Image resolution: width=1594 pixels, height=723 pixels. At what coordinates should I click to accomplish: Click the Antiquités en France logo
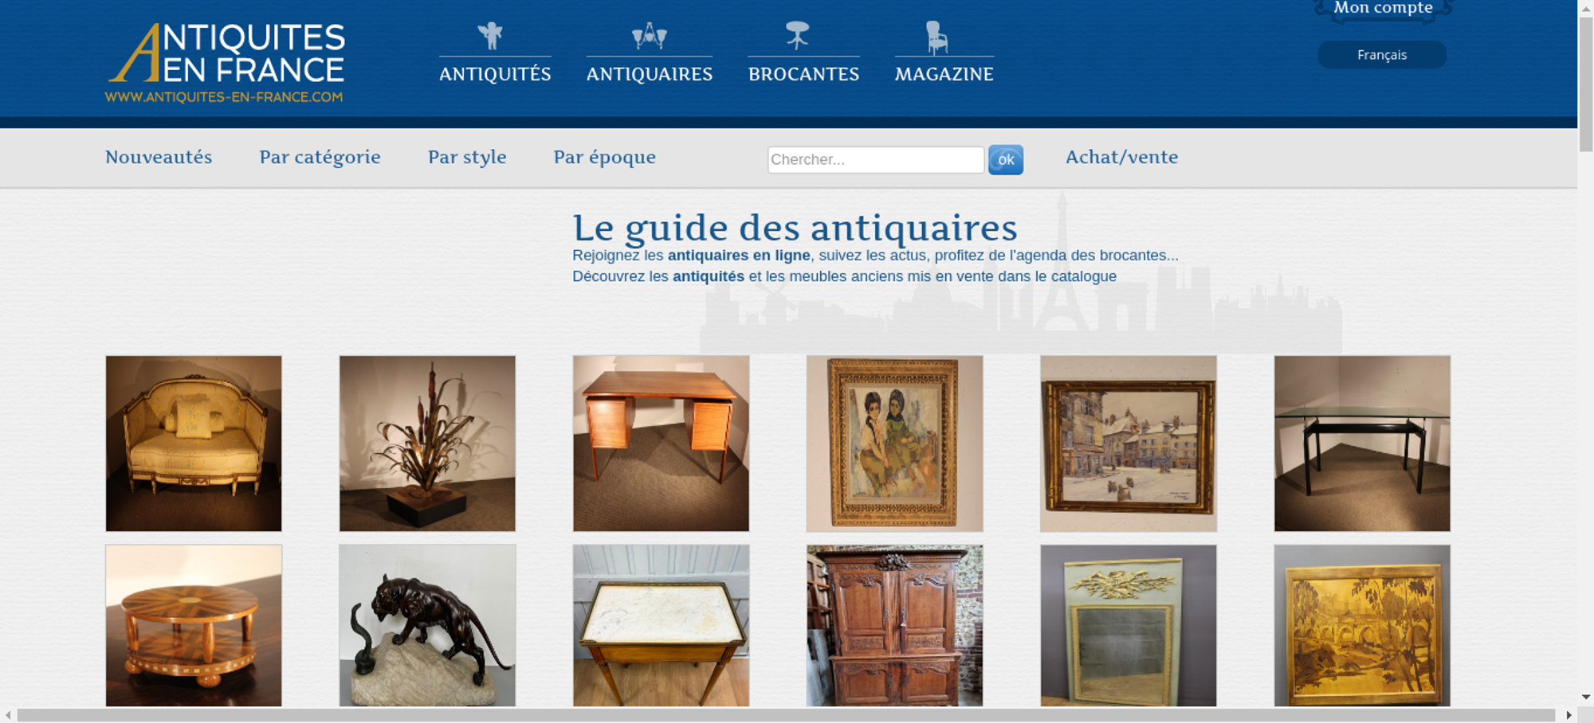[x=226, y=63]
